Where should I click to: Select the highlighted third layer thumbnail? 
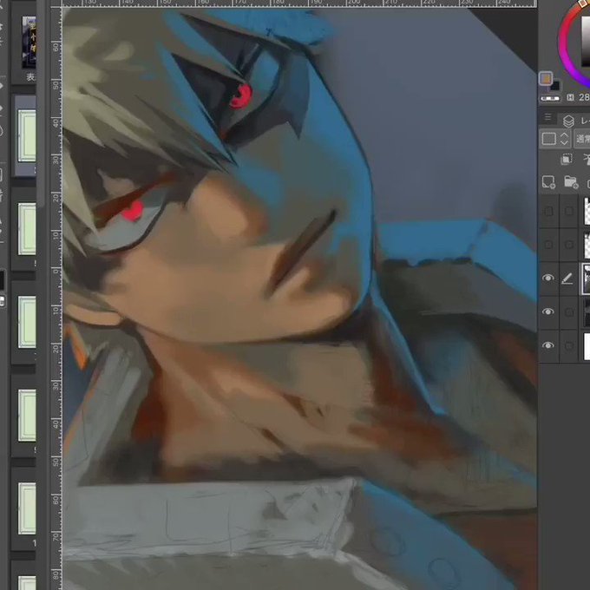click(587, 279)
